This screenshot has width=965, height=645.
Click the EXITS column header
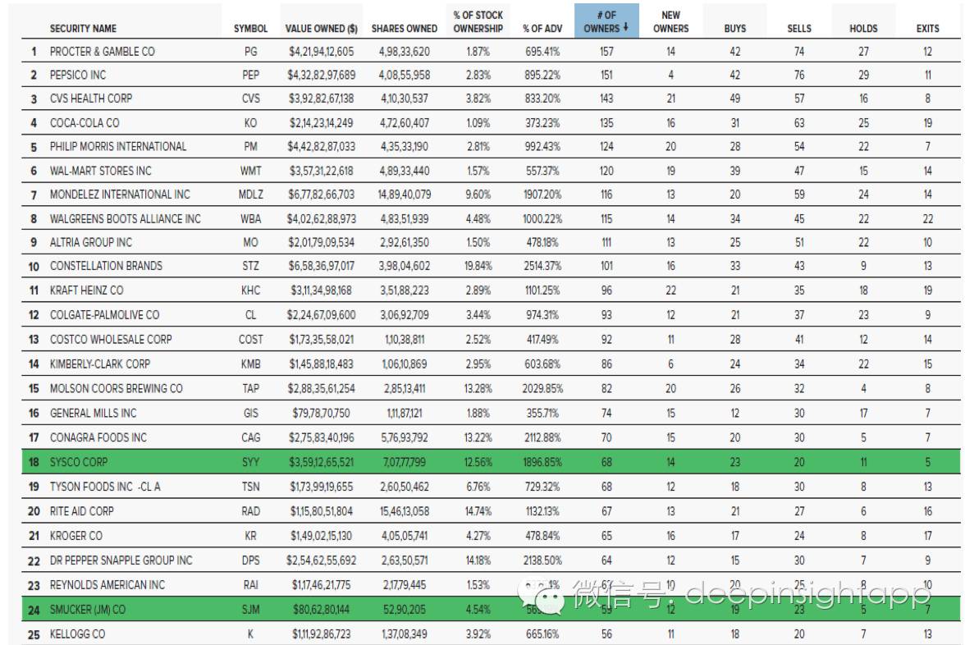[x=927, y=29]
